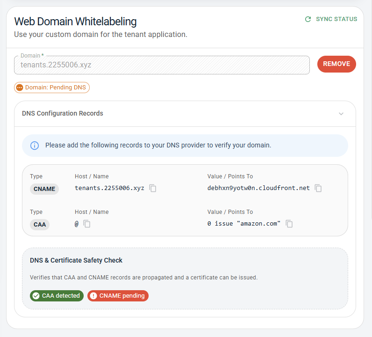
Task: Copy the cloudfront.net CNAME value
Action: [318, 188]
